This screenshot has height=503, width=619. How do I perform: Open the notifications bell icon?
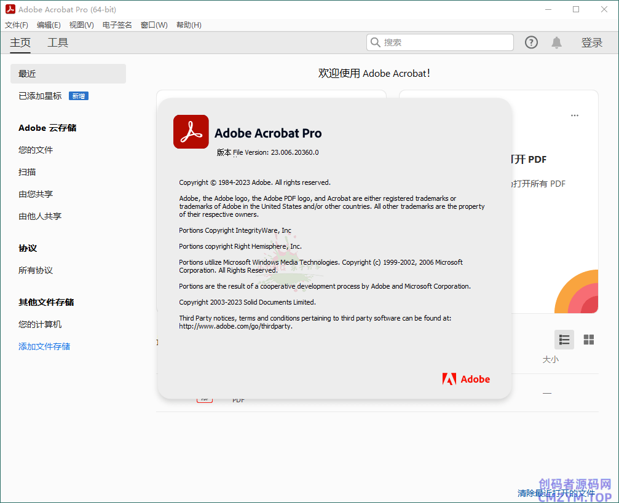coord(556,42)
